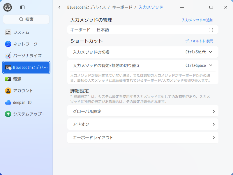Click the アドオン label
The width and height of the screenshot is (233, 175).
pyautogui.click(x=81, y=124)
